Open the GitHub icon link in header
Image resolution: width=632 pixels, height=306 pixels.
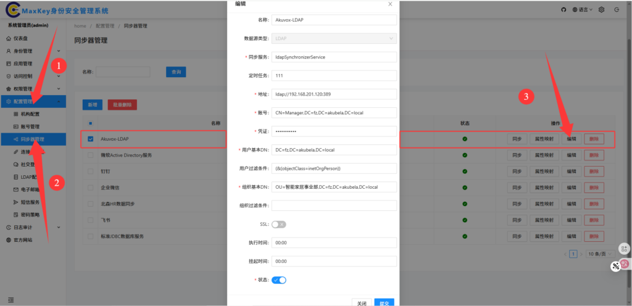pos(563,10)
